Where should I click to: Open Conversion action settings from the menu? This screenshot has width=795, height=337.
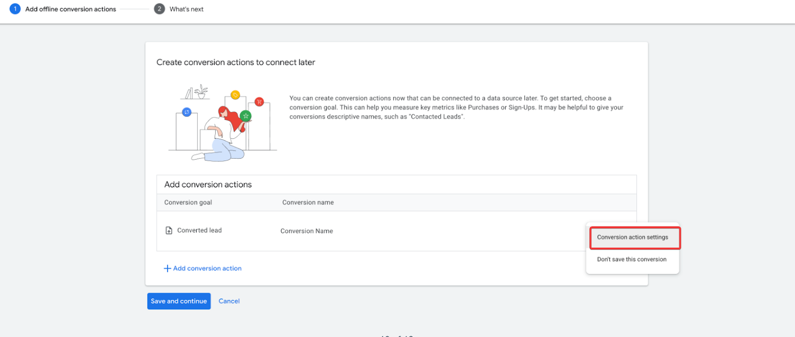(633, 237)
